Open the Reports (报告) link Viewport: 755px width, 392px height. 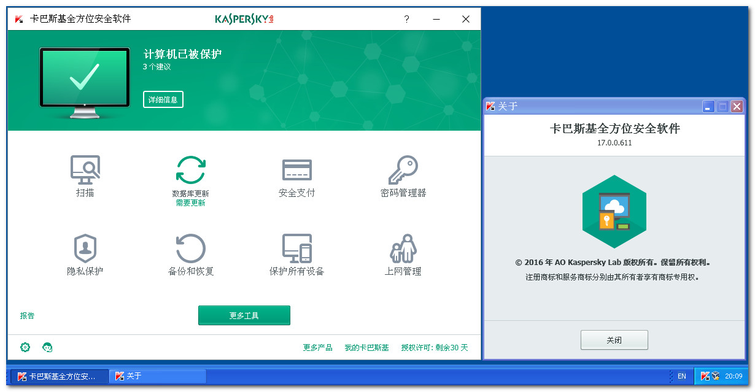coord(27,316)
